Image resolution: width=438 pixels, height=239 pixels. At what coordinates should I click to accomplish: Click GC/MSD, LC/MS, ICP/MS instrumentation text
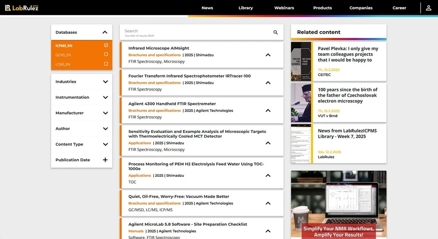(150, 210)
